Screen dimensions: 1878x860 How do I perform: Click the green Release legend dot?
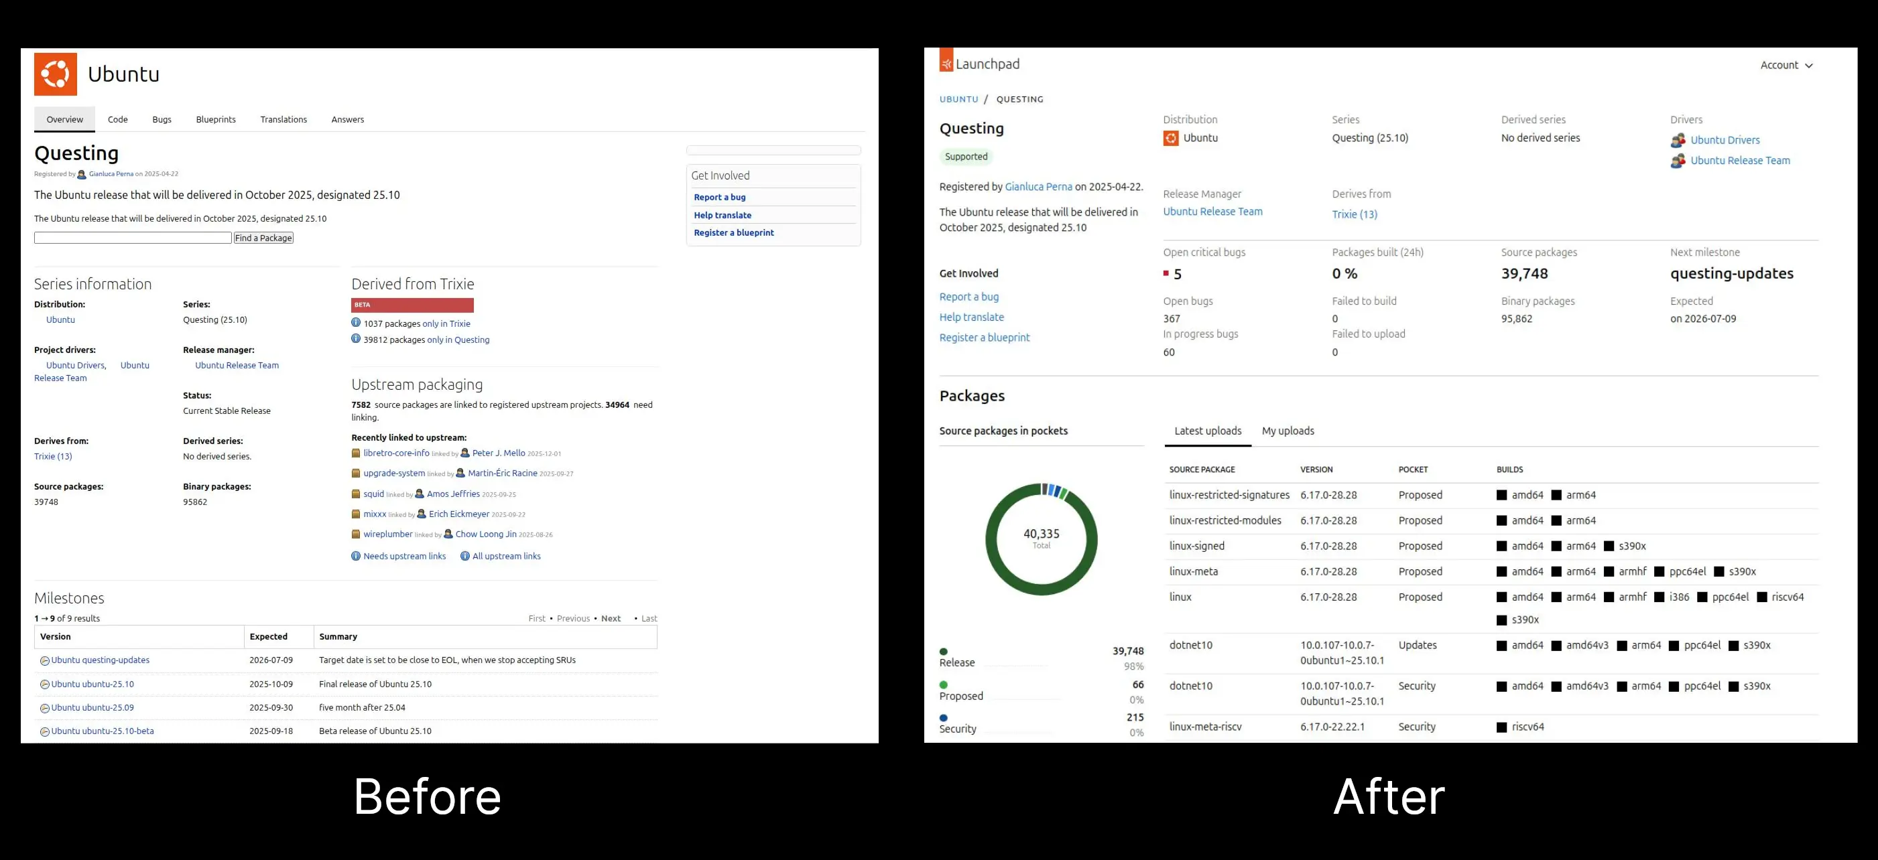click(944, 651)
